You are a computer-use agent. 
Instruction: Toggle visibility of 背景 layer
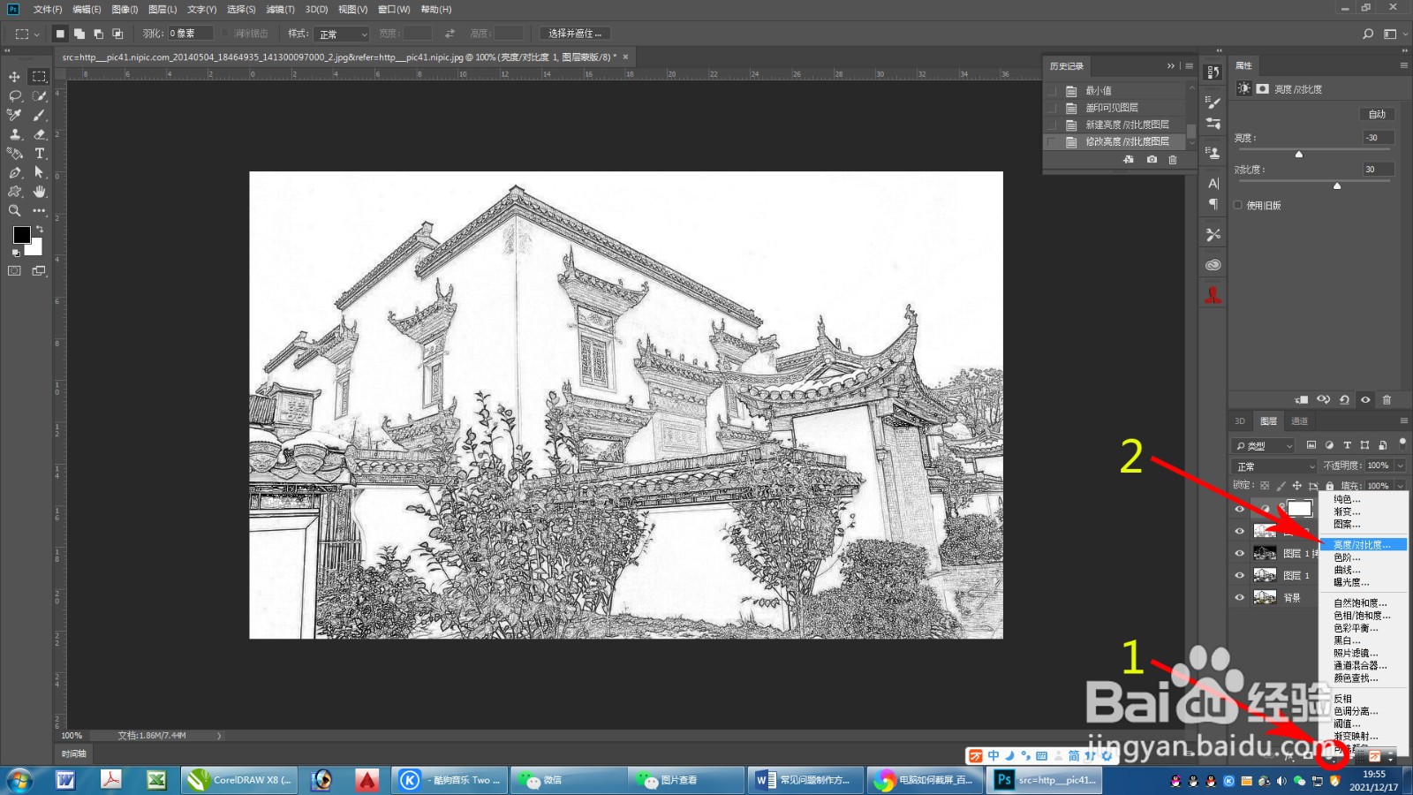[1239, 597]
